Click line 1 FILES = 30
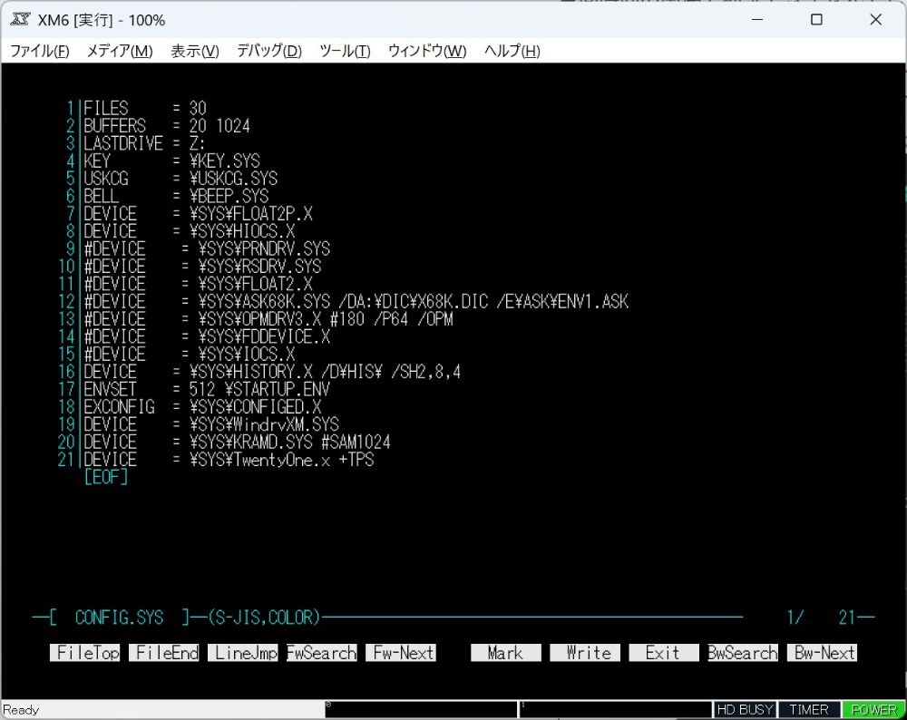Viewport: 907px width, 720px height. (x=144, y=108)
